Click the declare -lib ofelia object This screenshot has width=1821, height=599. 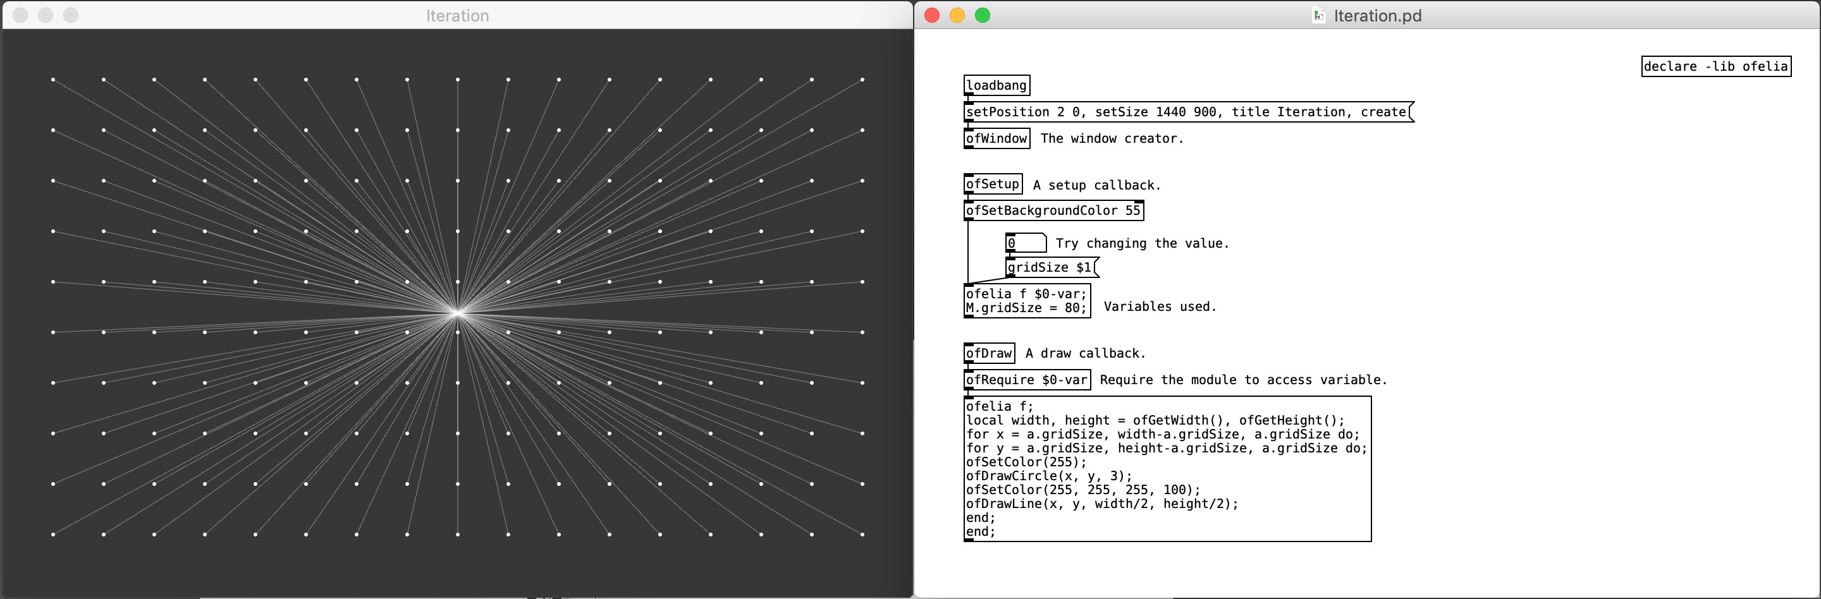[1715, 66]
